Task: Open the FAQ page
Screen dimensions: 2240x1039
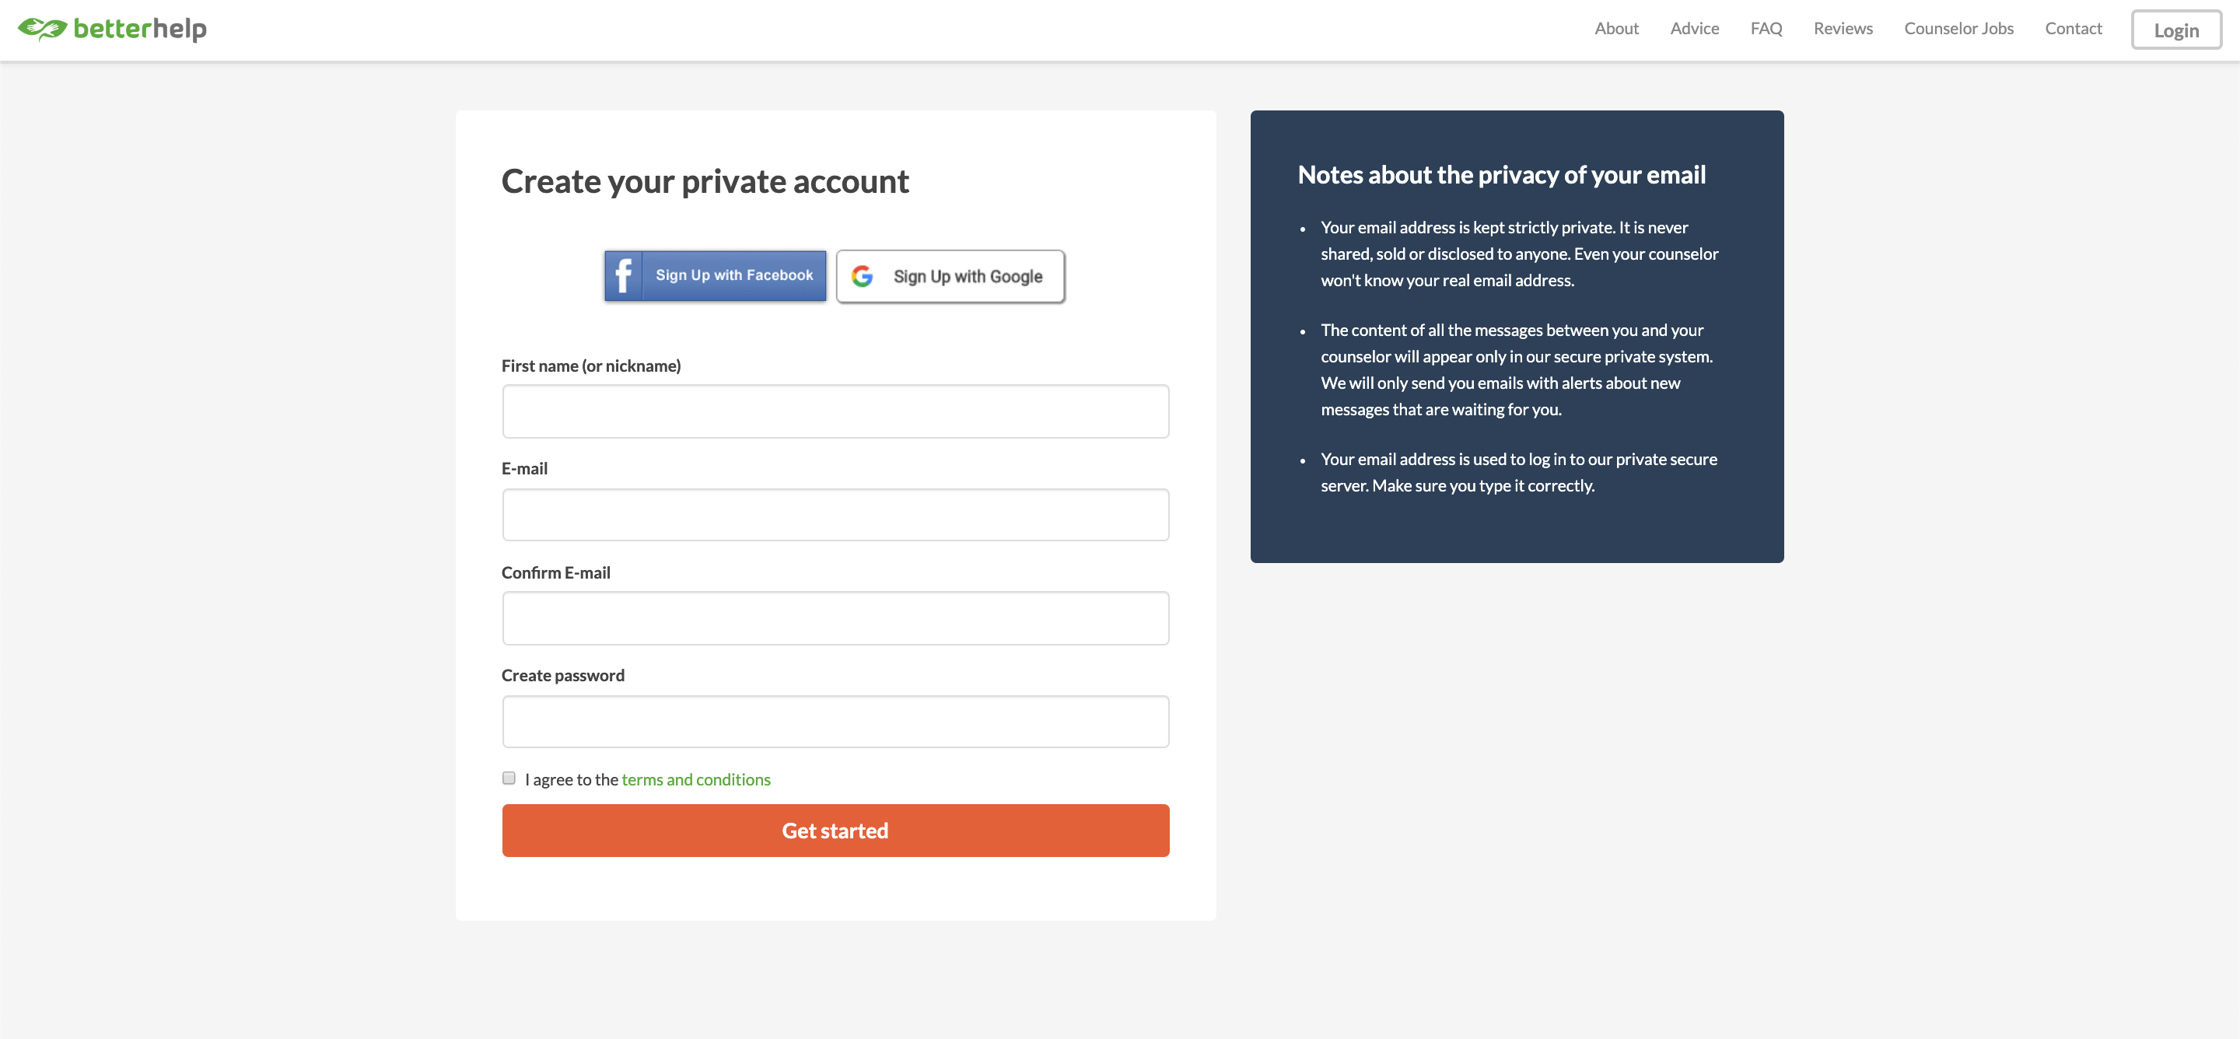Action: coord(1766,29)
